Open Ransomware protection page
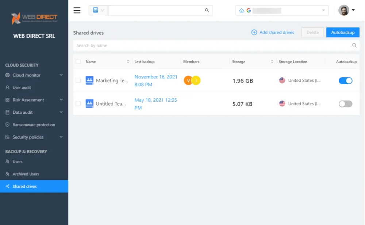 point(34,125)
